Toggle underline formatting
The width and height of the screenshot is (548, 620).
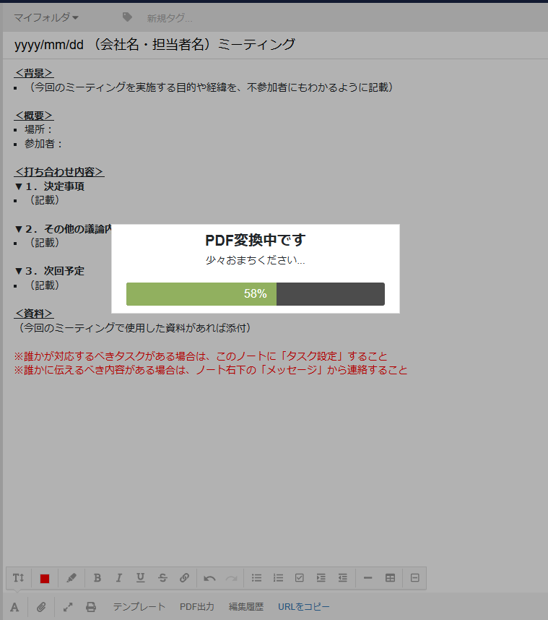click(x=141, y=578)
